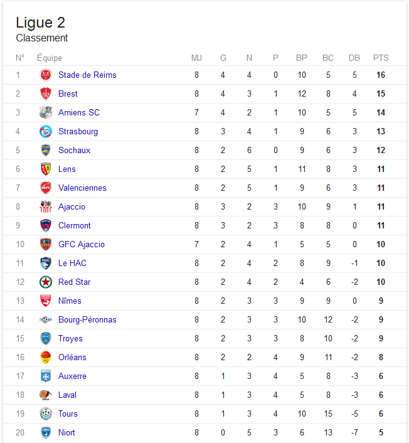Open the GFC Ajaccio link
Image resolution: width=409 pixels, height=443 pixels.
[x=82, y=244]
